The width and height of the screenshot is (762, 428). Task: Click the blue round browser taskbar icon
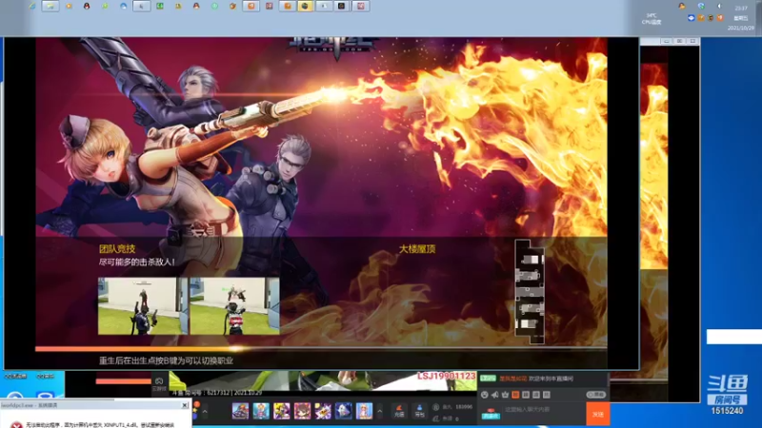[123, 6]
